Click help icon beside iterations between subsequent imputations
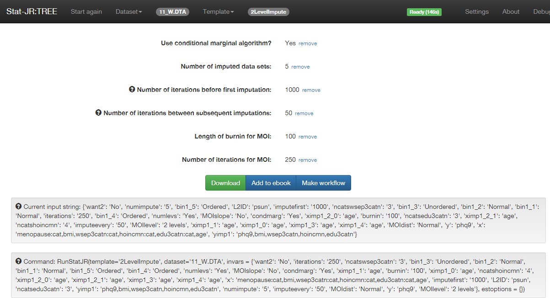Screen dimensions: 550x298 click(98, 113)
